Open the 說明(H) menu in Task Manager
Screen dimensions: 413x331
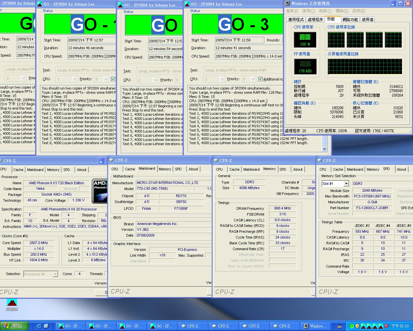(x=359, y=11)
